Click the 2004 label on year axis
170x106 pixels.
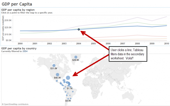pos(79,44)
